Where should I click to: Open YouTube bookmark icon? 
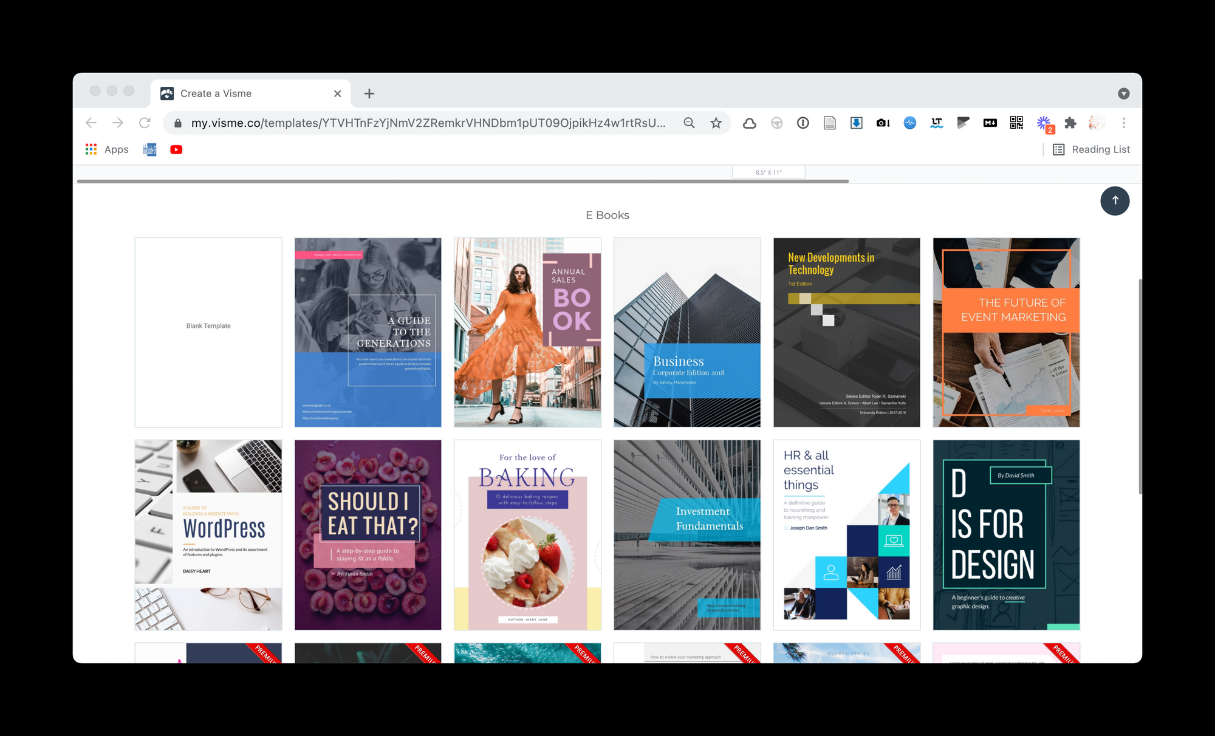pyautogui.click(x=176, y=149)
